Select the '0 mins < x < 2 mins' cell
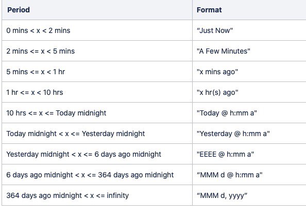The height and width of the screenshot is (215, 306). (x=97, y=30)
